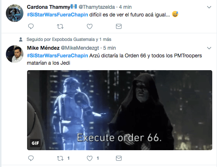Reply to Mike Méndez's tweet
Image resolution: width=217 pixels, height=167 pixels.
(x=31, y=158)
